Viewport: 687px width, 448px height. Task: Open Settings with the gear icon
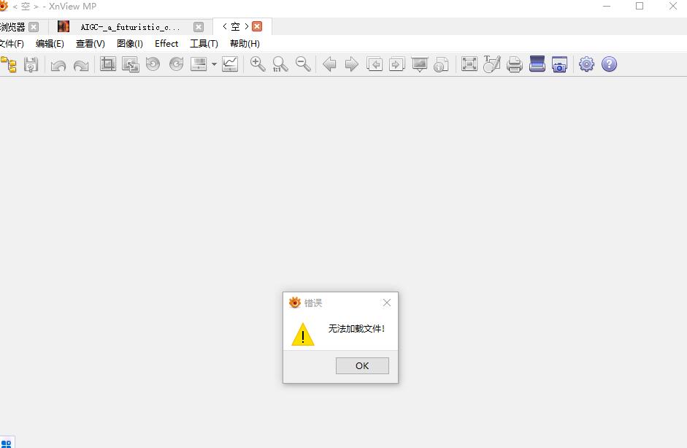[x=587, y=64]
